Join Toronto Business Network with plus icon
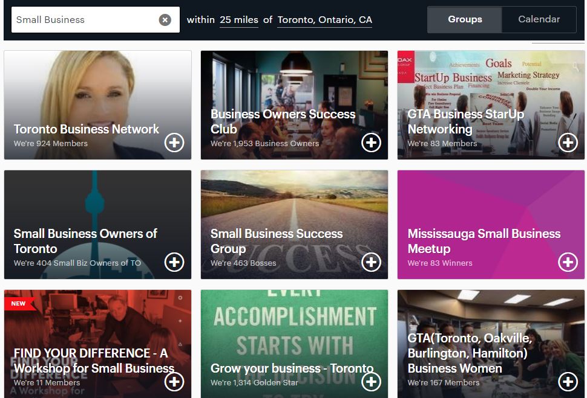 click(x=174, y=143)
